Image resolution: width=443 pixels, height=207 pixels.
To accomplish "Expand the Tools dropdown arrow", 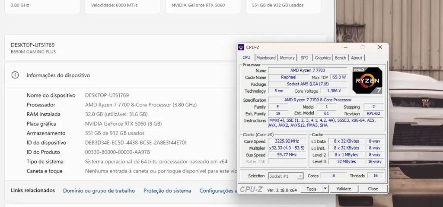I will (x=325, y=188).
